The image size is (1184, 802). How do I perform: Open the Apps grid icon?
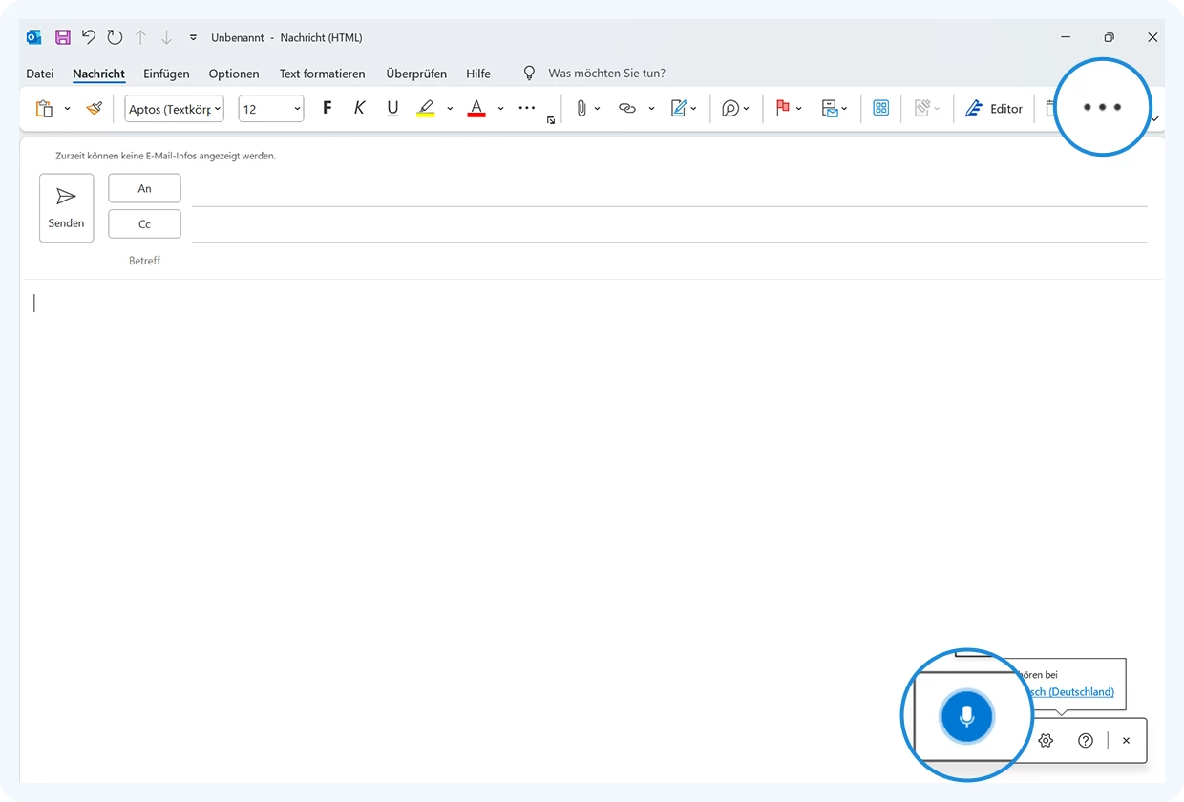click(880, 108)
